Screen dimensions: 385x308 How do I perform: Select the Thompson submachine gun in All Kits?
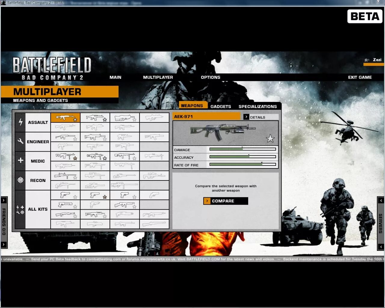click(125, 205)
